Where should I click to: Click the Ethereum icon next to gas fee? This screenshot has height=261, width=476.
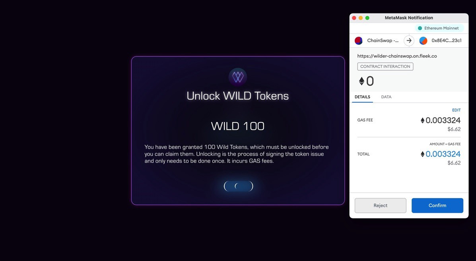(x=422, y=120)
